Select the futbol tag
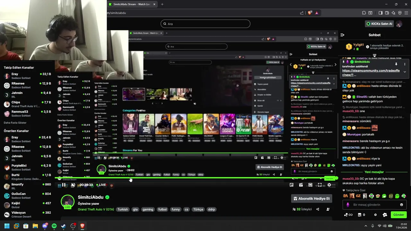The height and width of the screenshot is (231, 411). tap(162, 209)
